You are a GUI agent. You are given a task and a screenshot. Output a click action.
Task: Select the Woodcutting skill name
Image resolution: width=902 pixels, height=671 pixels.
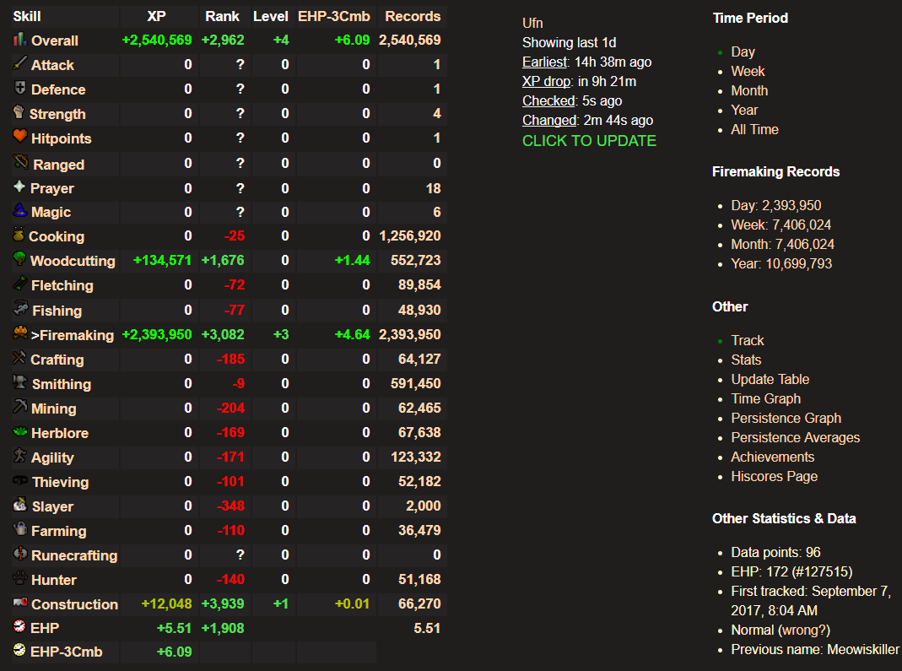tap(73, 261)
